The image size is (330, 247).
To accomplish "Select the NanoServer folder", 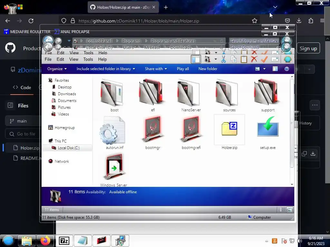I will pos(191,96).
